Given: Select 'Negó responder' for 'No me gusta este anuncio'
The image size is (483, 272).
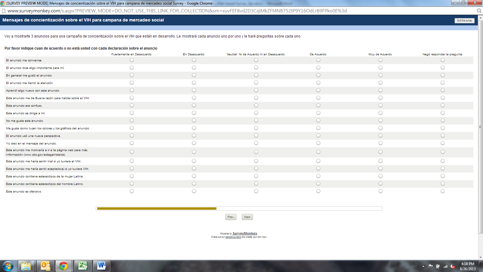Looking at the screenshot, I should [443, 120].
